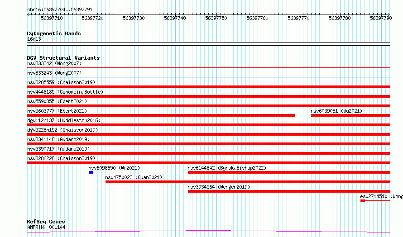Click the red bar under nsv4448185
Viewport: 403px width, 237px height.
[x=208, y=96]
